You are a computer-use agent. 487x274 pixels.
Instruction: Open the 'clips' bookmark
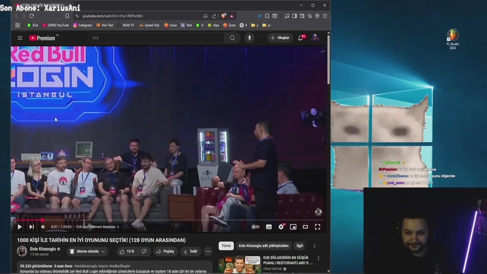(x=213, y=25)
